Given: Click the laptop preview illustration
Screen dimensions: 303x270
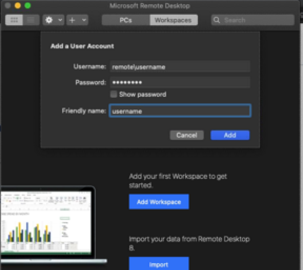Looking at the screenshot, I should tap(54, 224).
